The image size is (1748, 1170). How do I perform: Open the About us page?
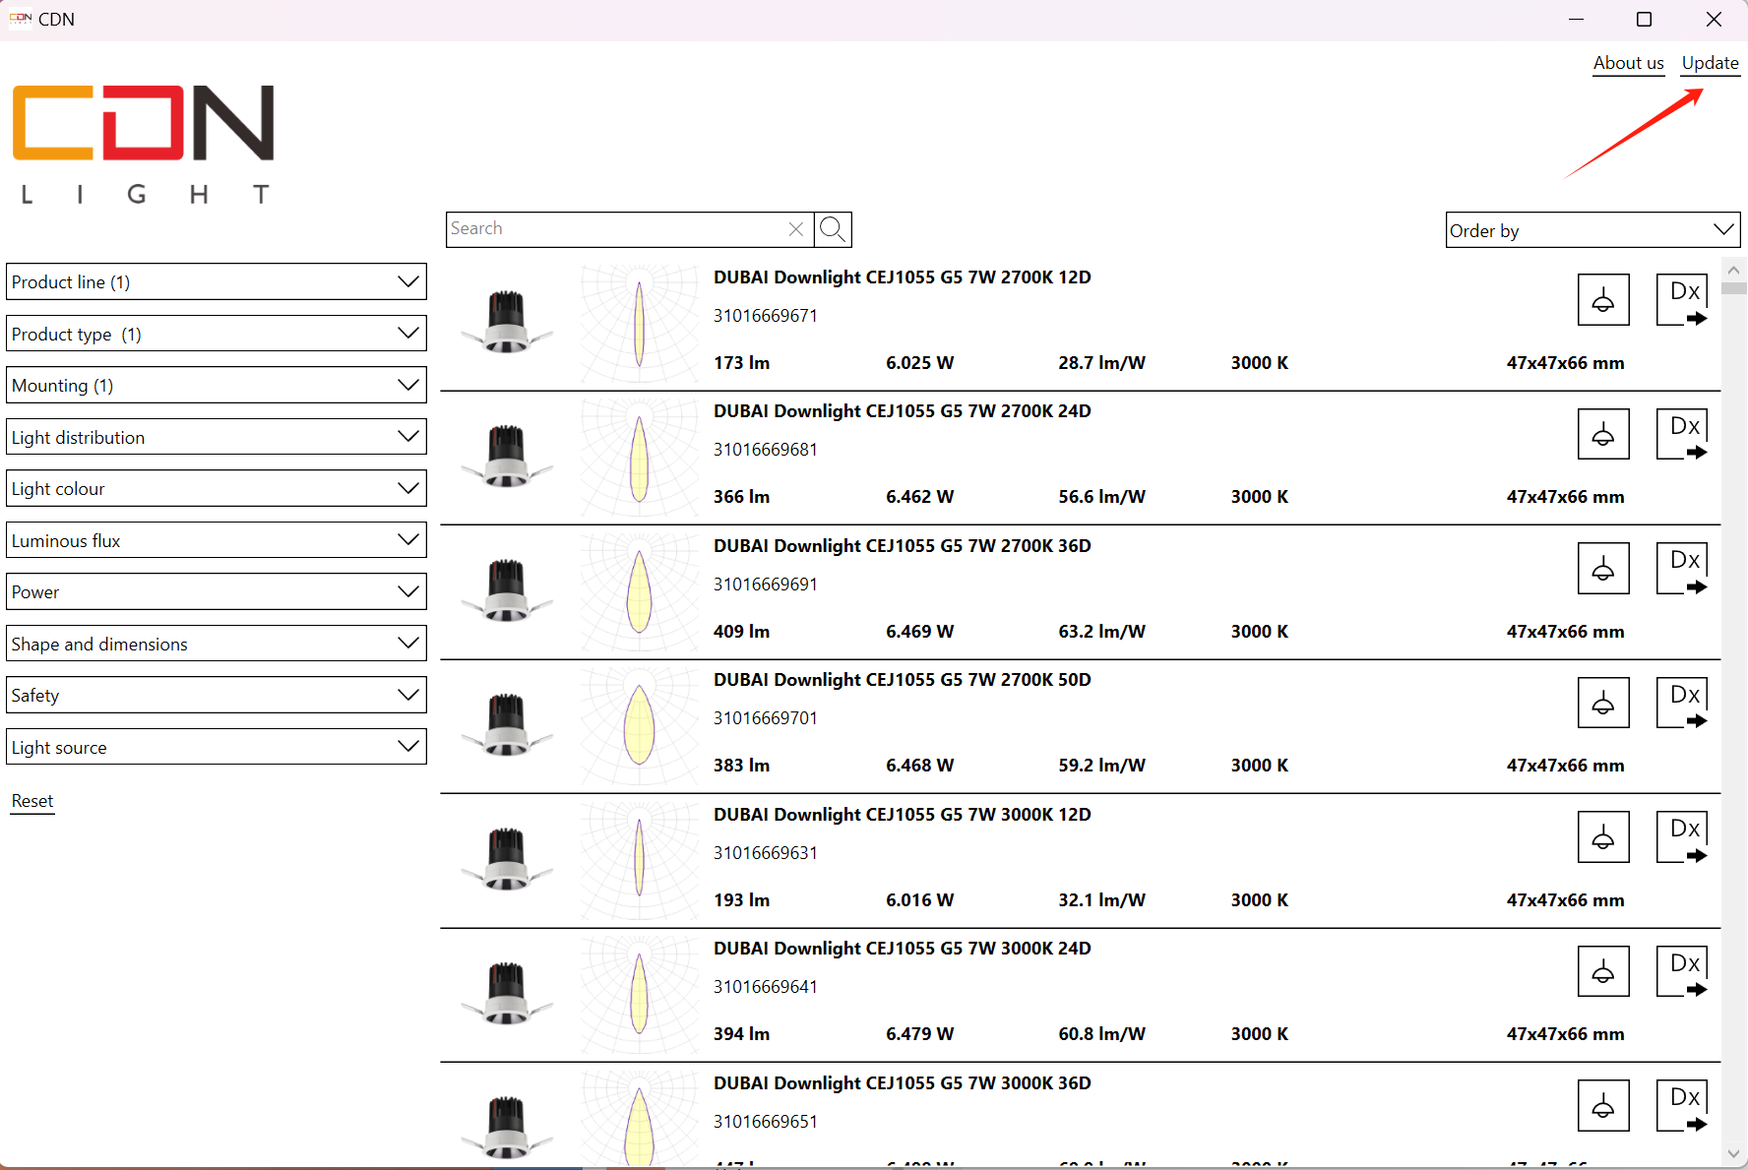pos(1628,63)
